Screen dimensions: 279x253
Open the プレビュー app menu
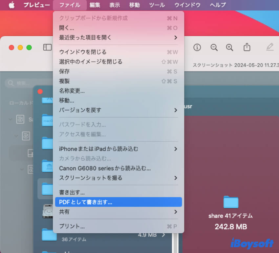tap(37, 5)
